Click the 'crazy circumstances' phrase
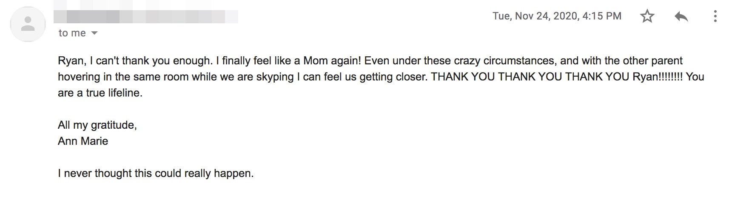729x199 pixels. point(507,61)
